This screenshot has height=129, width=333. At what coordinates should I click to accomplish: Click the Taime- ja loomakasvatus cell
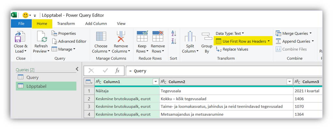(226, 106)
